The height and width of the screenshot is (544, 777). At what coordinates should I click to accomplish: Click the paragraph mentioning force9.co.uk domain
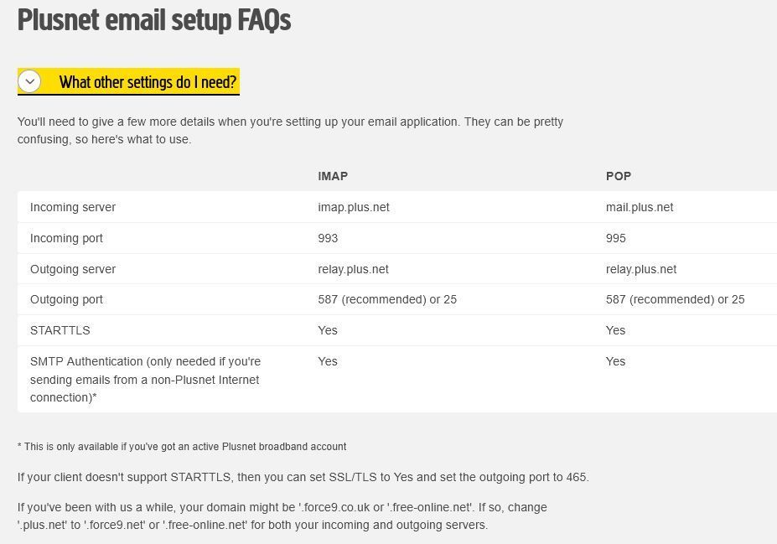(282, 516)
